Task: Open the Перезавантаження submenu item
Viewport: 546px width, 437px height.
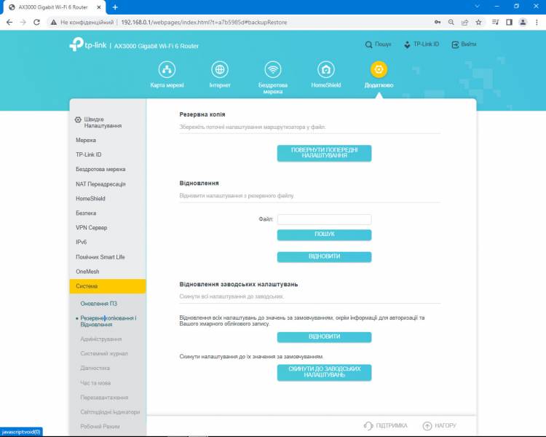Action: (x=104, y=397)
